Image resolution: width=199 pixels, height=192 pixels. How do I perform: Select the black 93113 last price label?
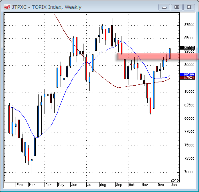coord(187,48)
